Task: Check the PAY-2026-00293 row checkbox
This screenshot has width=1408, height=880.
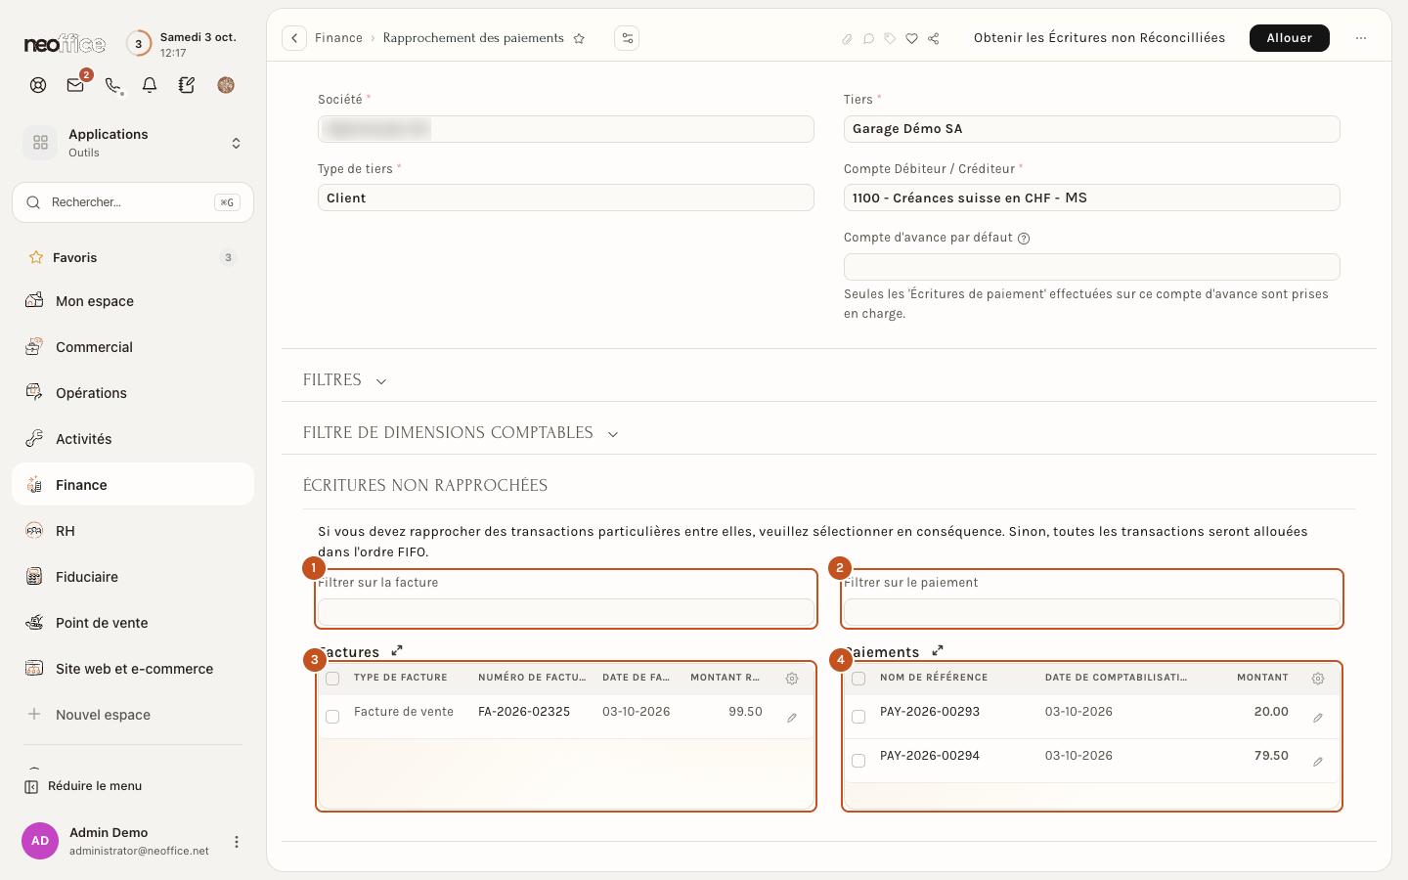Action: [x=858, y=717]
